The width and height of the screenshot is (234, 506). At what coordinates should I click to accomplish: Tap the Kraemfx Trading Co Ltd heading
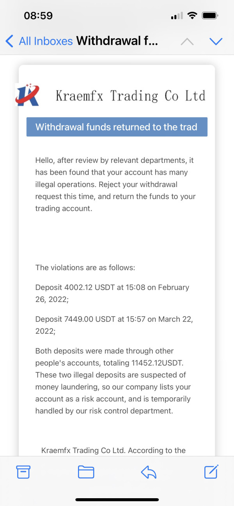pos(130,96)
